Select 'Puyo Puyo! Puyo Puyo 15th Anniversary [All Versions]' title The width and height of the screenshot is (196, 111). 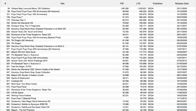coord(35,11)
